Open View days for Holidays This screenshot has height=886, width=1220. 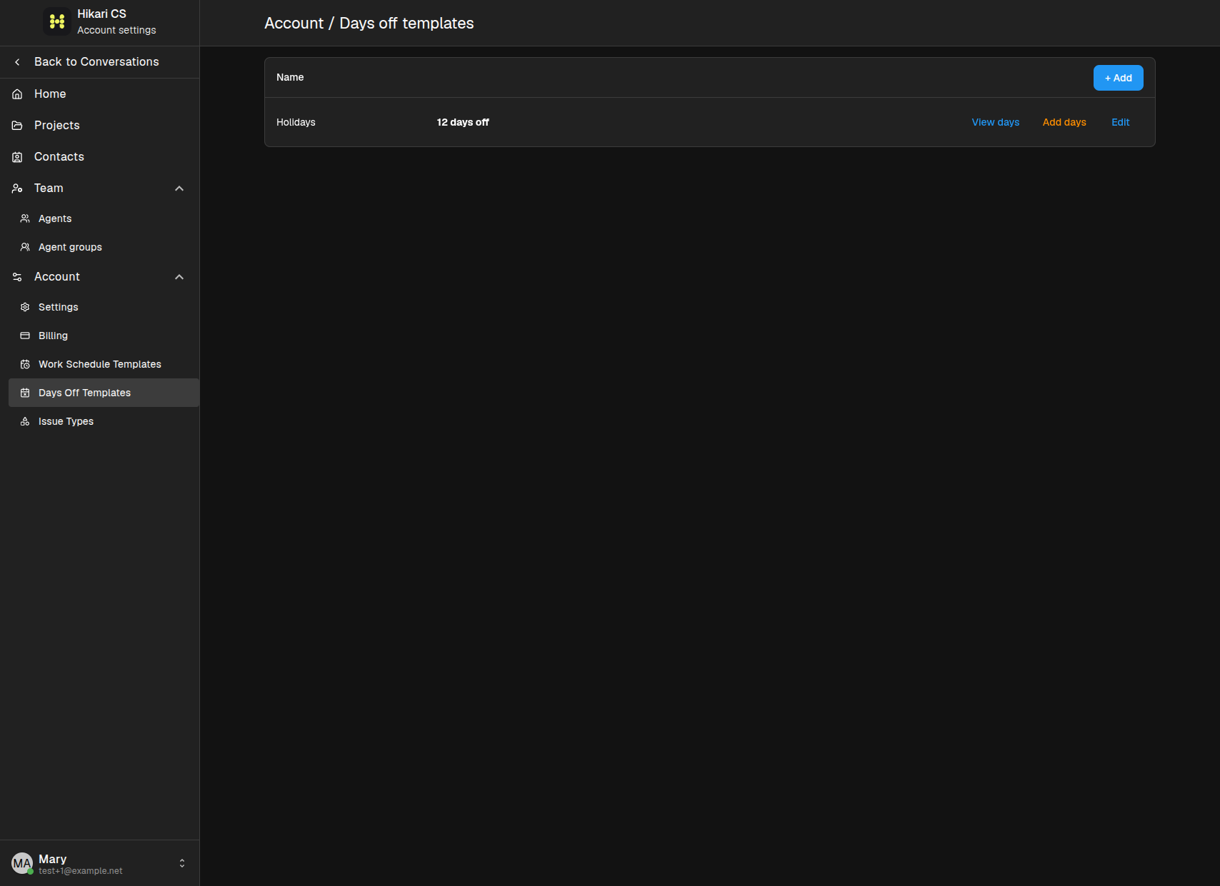995,122
